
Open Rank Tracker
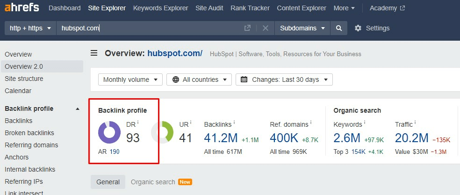click(250, 8)
